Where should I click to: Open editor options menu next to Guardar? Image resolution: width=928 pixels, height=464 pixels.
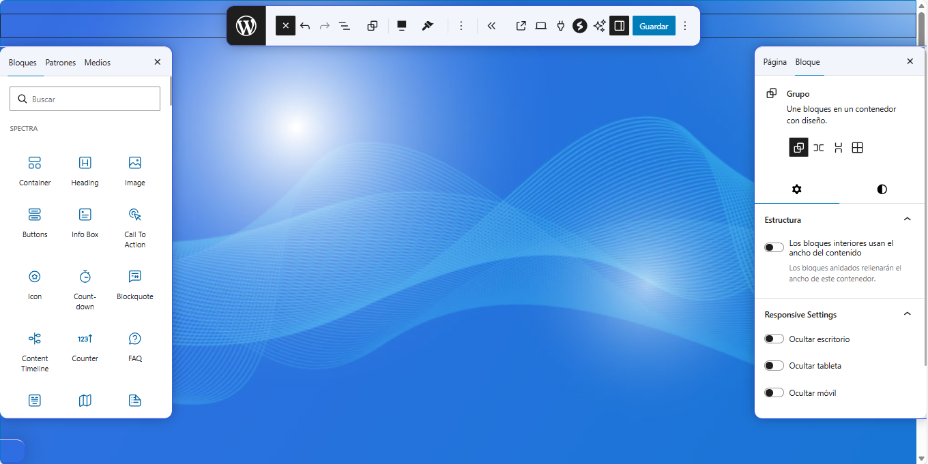pos(685,26)
